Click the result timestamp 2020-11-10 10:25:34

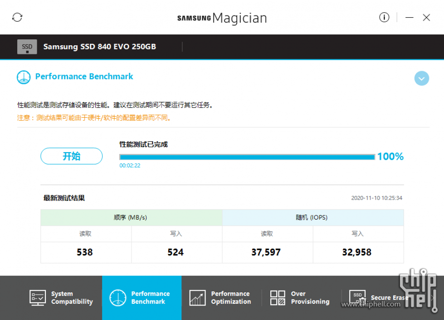376,198
